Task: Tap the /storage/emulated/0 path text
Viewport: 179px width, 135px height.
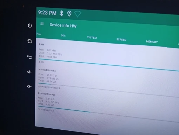Action: 49,87
